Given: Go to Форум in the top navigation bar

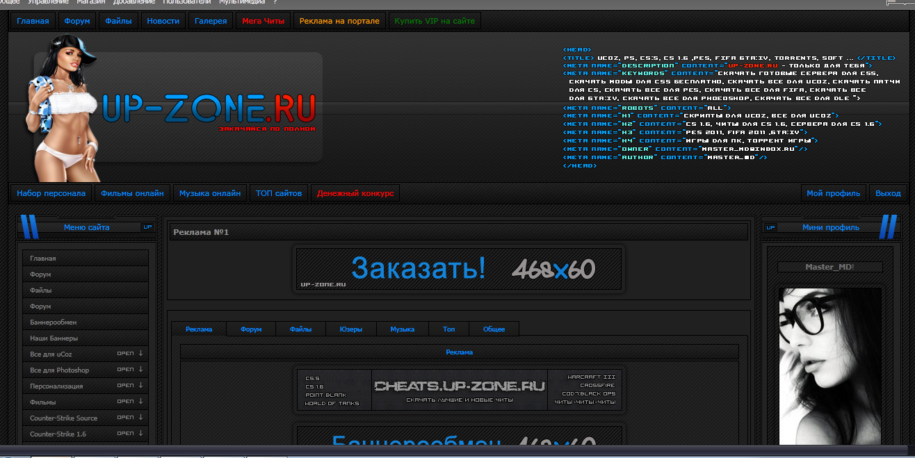Looking at the screenshot, I should (x=77, y=21).
